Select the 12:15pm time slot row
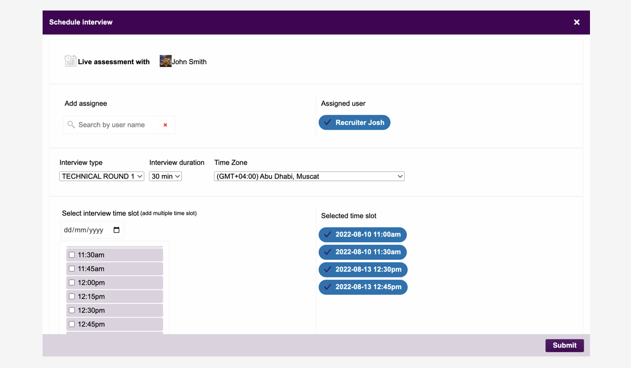This screenshot has height=368, width=631. [115, 297]
